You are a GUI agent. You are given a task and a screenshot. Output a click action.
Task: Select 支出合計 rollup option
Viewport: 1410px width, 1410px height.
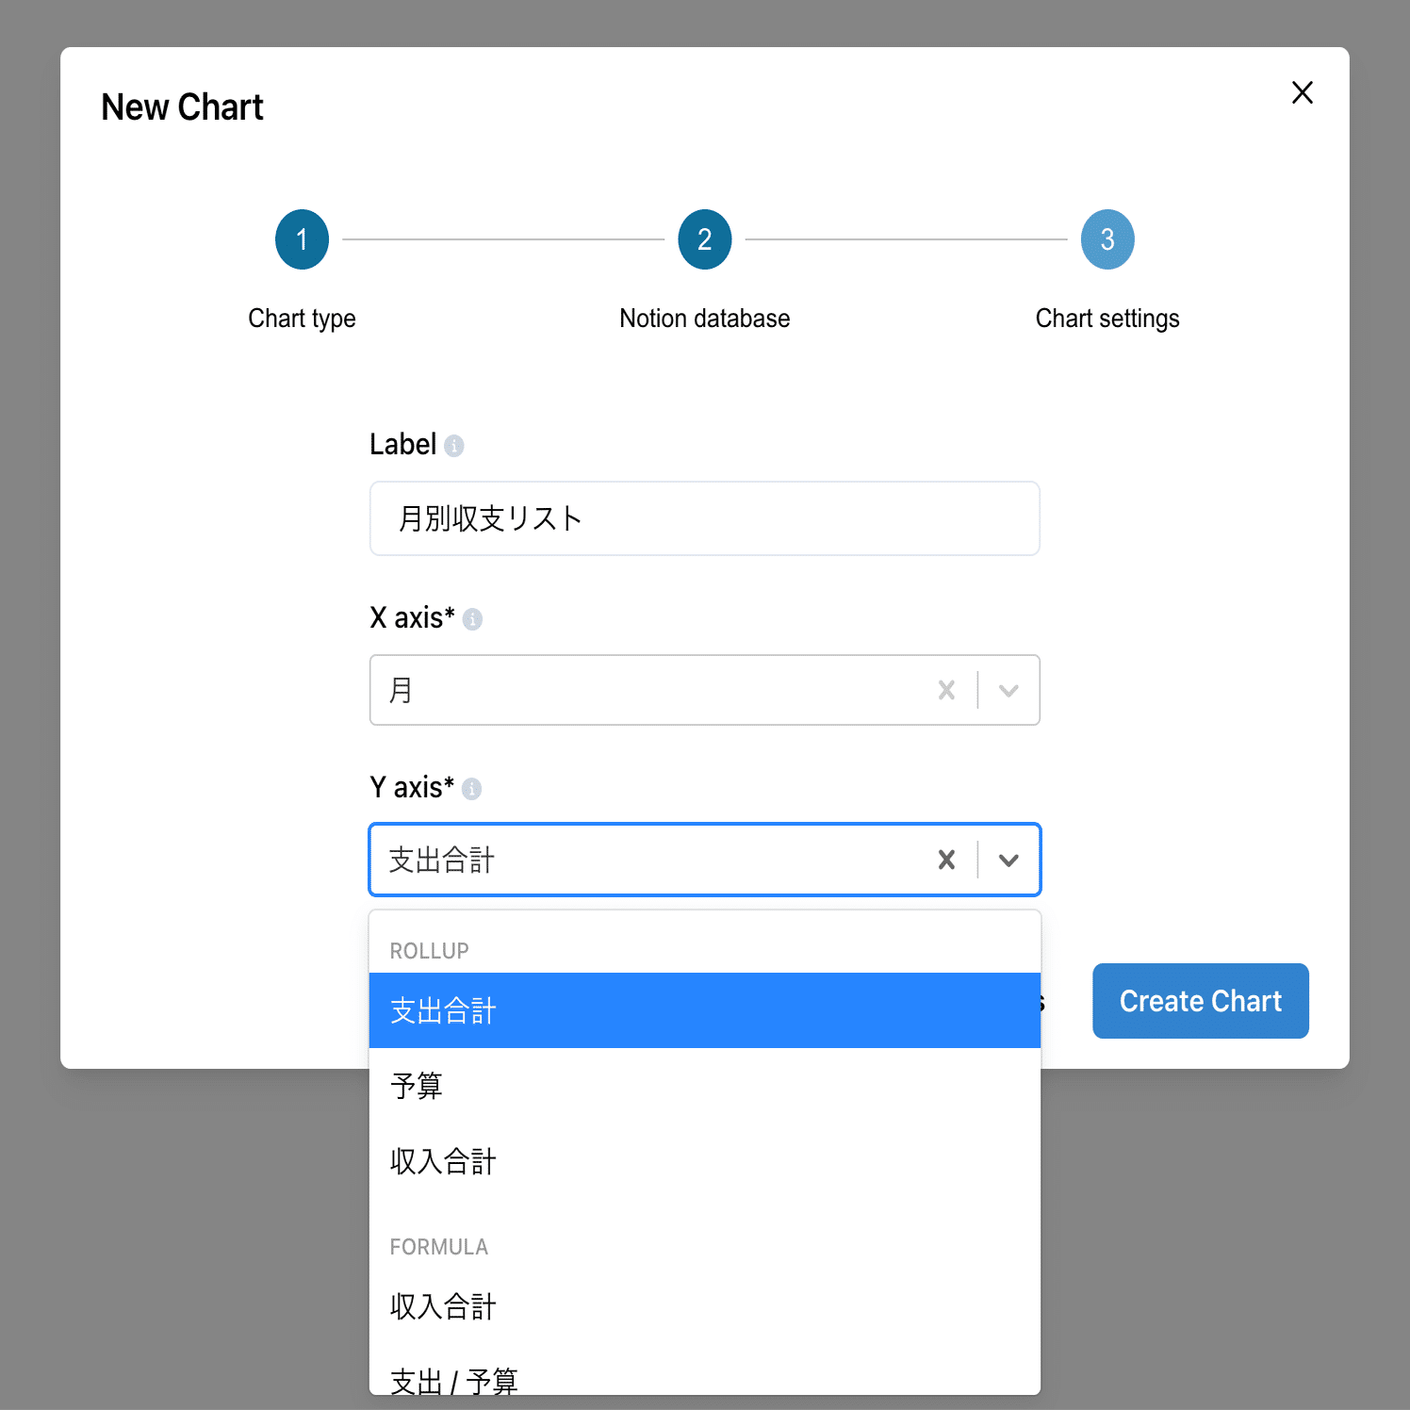[x=705, y=1010]
